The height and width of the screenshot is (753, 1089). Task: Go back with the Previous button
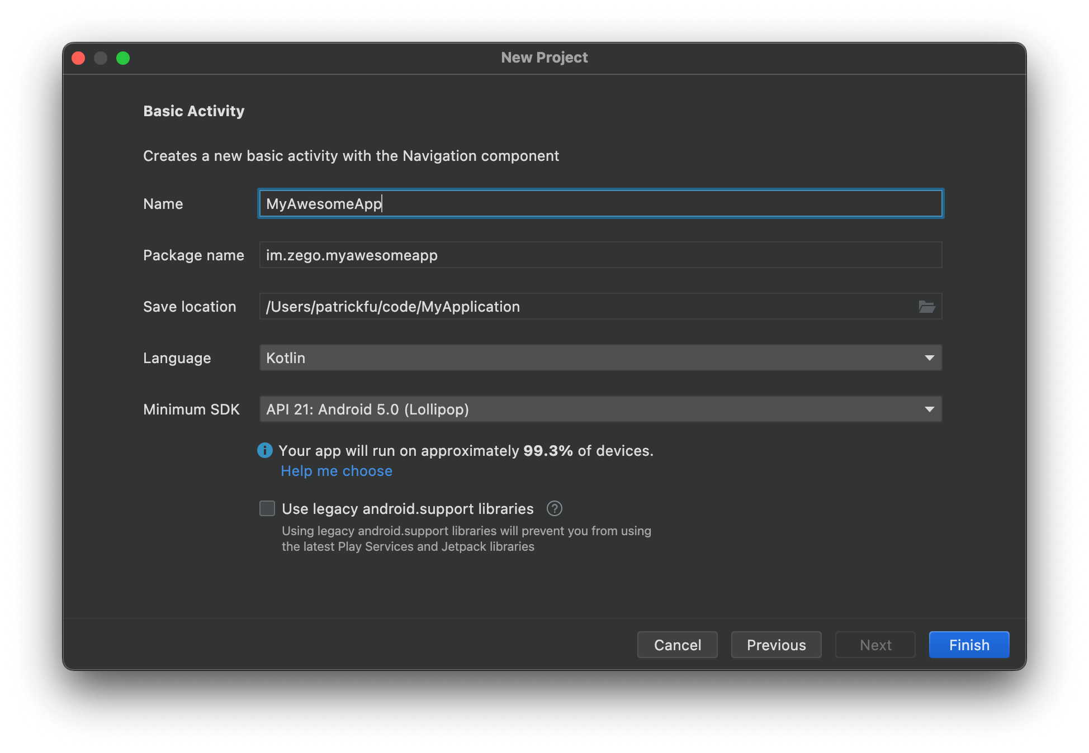(x=776, y=645)
